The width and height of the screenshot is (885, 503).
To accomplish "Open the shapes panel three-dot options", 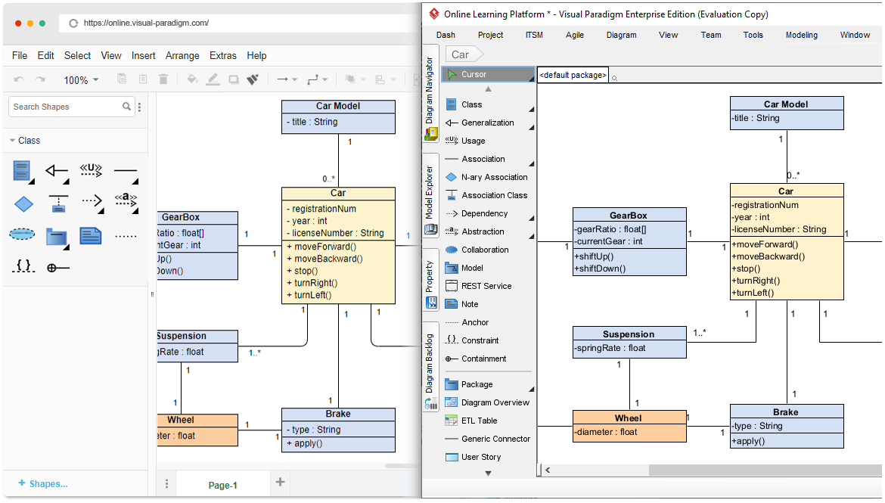I will coord(139,107).
